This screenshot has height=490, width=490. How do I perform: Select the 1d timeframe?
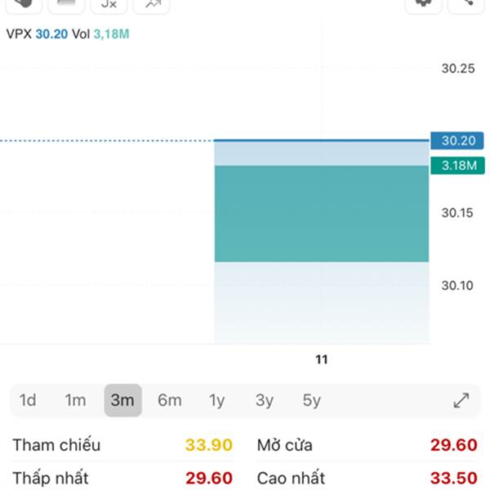click(x=28, y=400)
